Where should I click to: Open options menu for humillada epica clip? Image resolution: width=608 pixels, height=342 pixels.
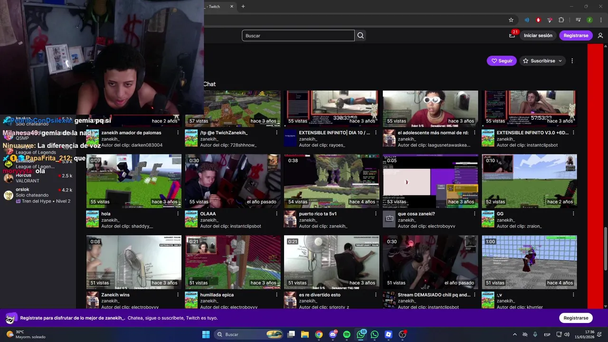(277, 295)
